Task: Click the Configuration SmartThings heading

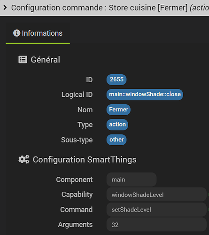Action: pos(85,160)
